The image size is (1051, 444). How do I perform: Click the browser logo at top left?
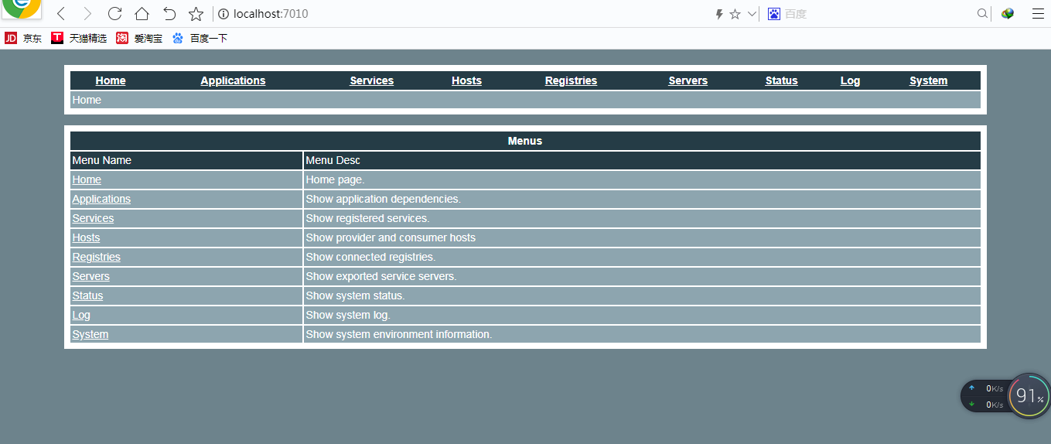[x=21, y=9]
